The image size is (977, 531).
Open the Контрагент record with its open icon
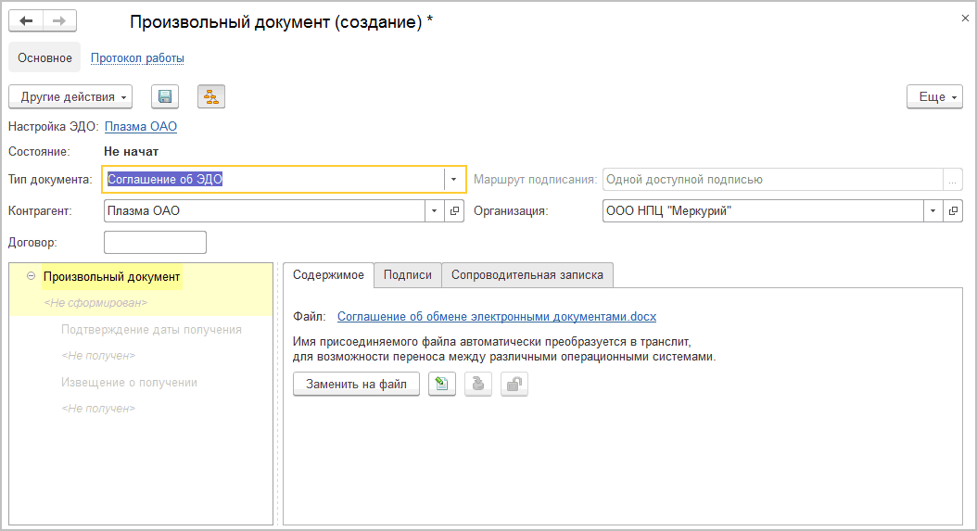455,211
